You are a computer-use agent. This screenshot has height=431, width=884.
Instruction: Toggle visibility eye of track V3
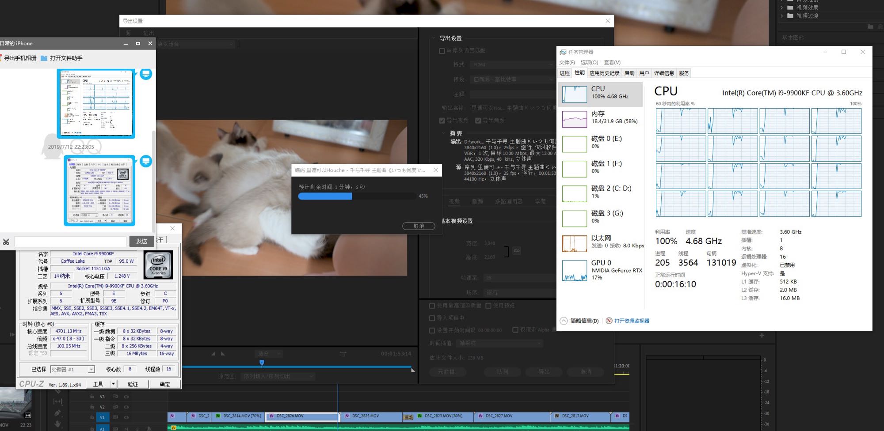[x=126, y=397]
